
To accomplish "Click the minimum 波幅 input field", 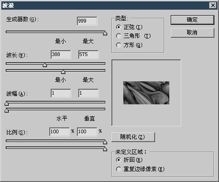I will pyautogui.click(x=61, y=93).
